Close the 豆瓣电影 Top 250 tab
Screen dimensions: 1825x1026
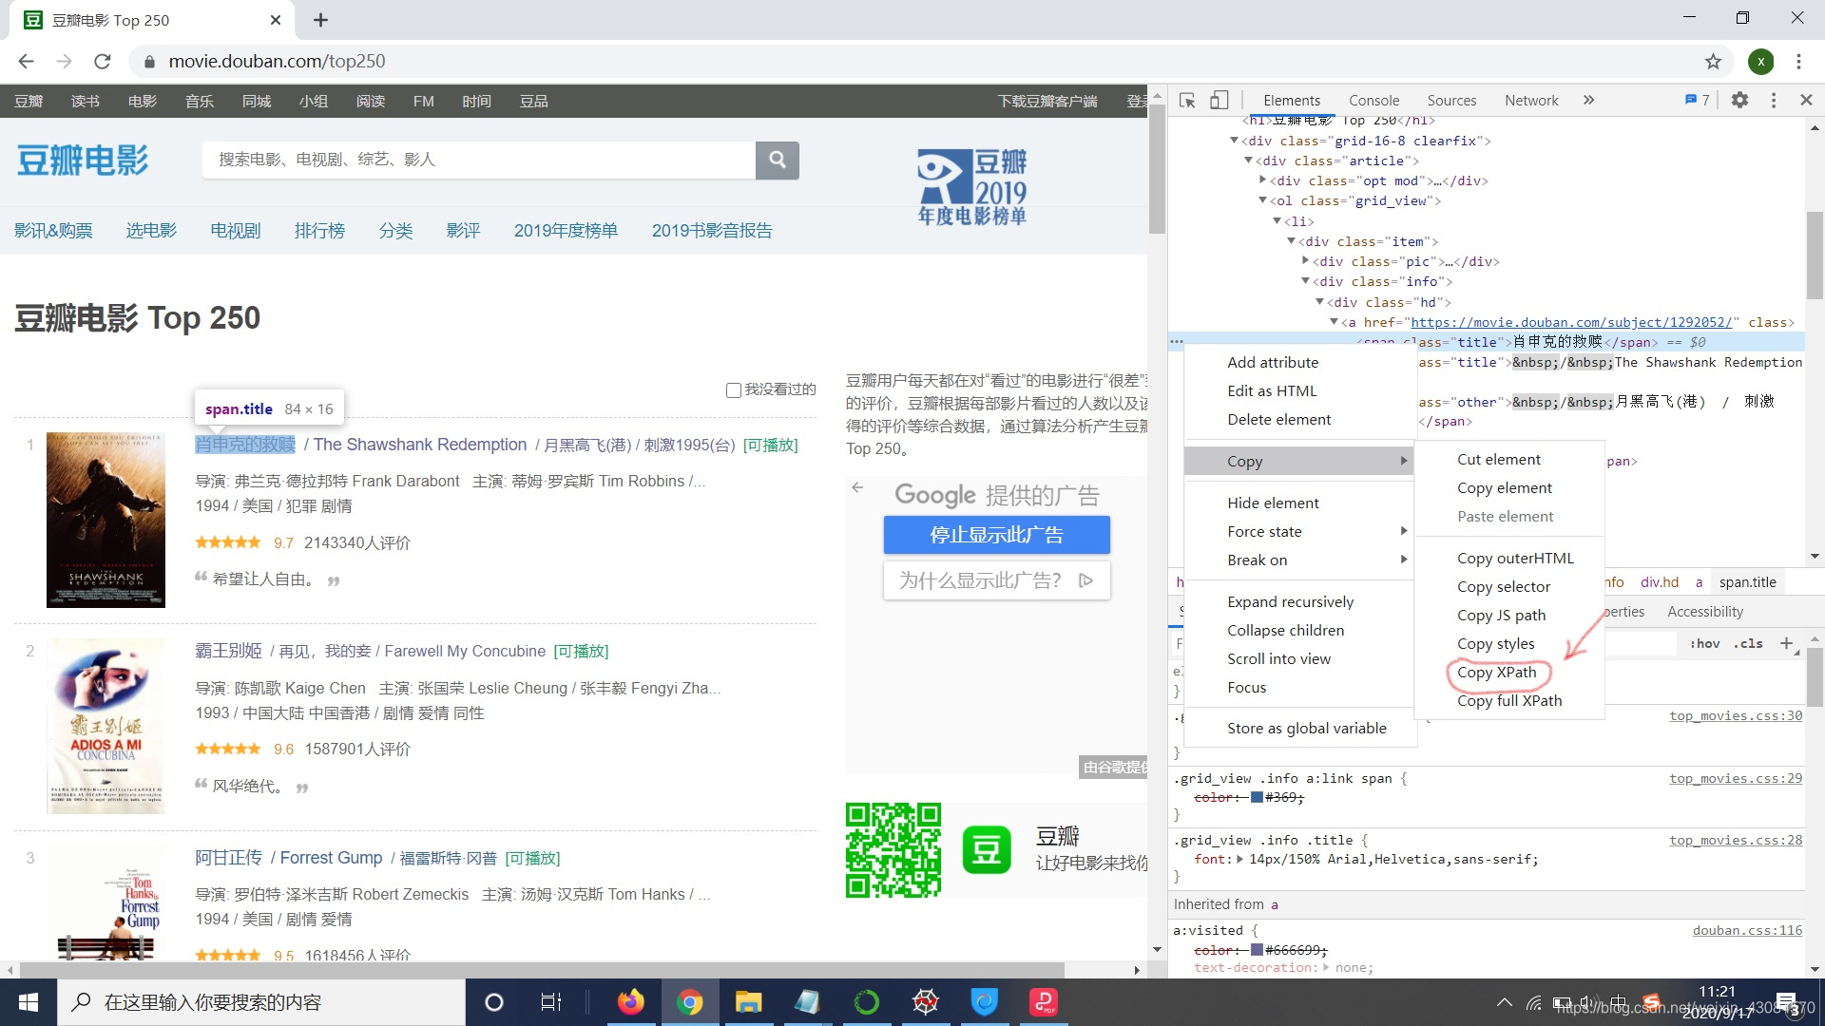coord(276,20)
